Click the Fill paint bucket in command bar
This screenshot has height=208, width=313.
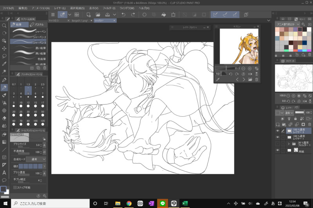click(x=164, y=15)
